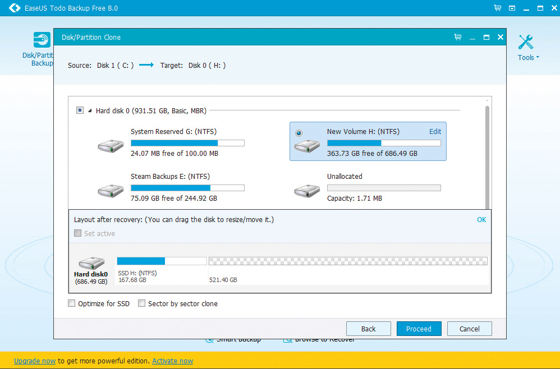Click the '363.73 GB free of 686.49 GB' text
Screen dimensions: 560x369
tap(372, 154)
